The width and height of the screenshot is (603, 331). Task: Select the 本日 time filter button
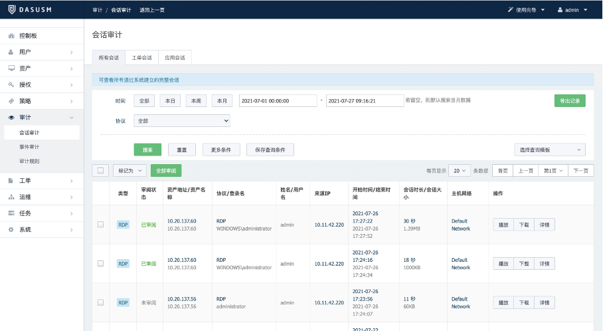(x=170, y=101)
